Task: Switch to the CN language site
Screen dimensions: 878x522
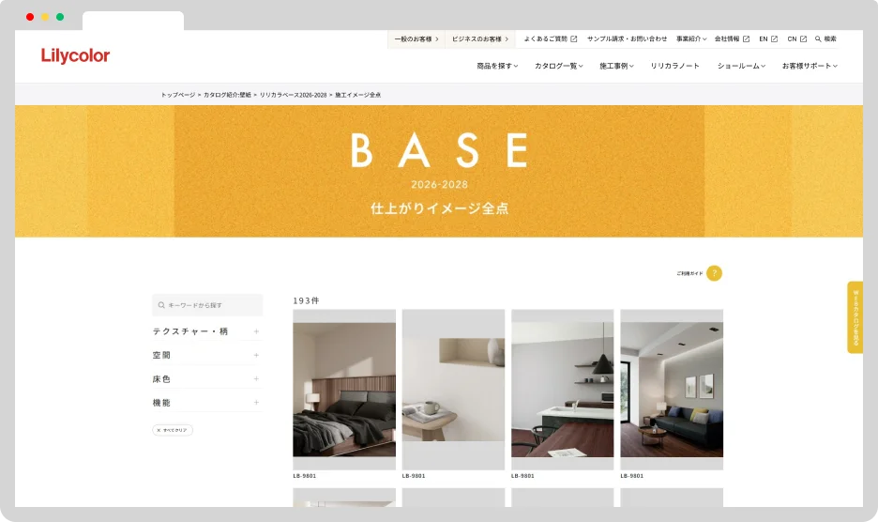Action: (x=796, y=38)
